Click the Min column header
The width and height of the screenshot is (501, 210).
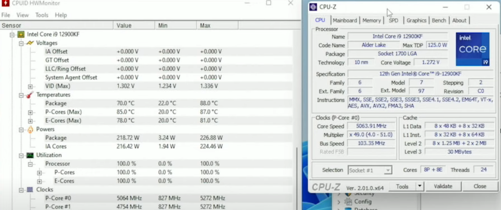pos(176,26)
